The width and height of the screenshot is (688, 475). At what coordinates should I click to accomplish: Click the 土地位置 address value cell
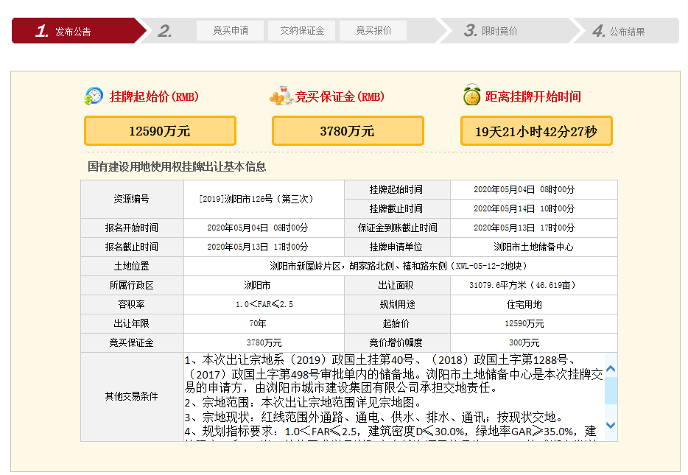click(400, 266)
